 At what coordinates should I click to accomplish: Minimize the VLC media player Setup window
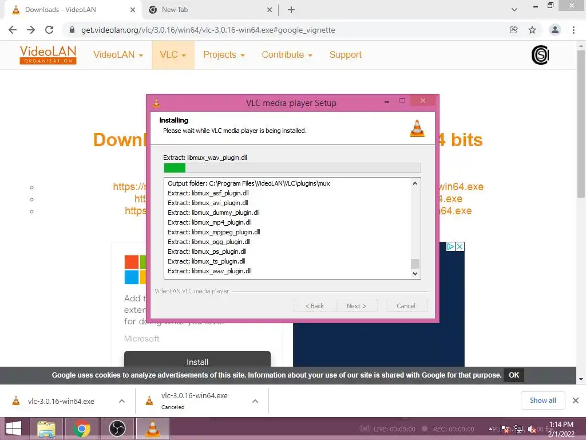(x=387, y=101)
